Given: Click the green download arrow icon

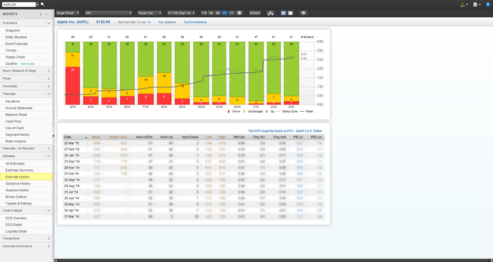Looking at the screenshot, I should tap(462, 5).
